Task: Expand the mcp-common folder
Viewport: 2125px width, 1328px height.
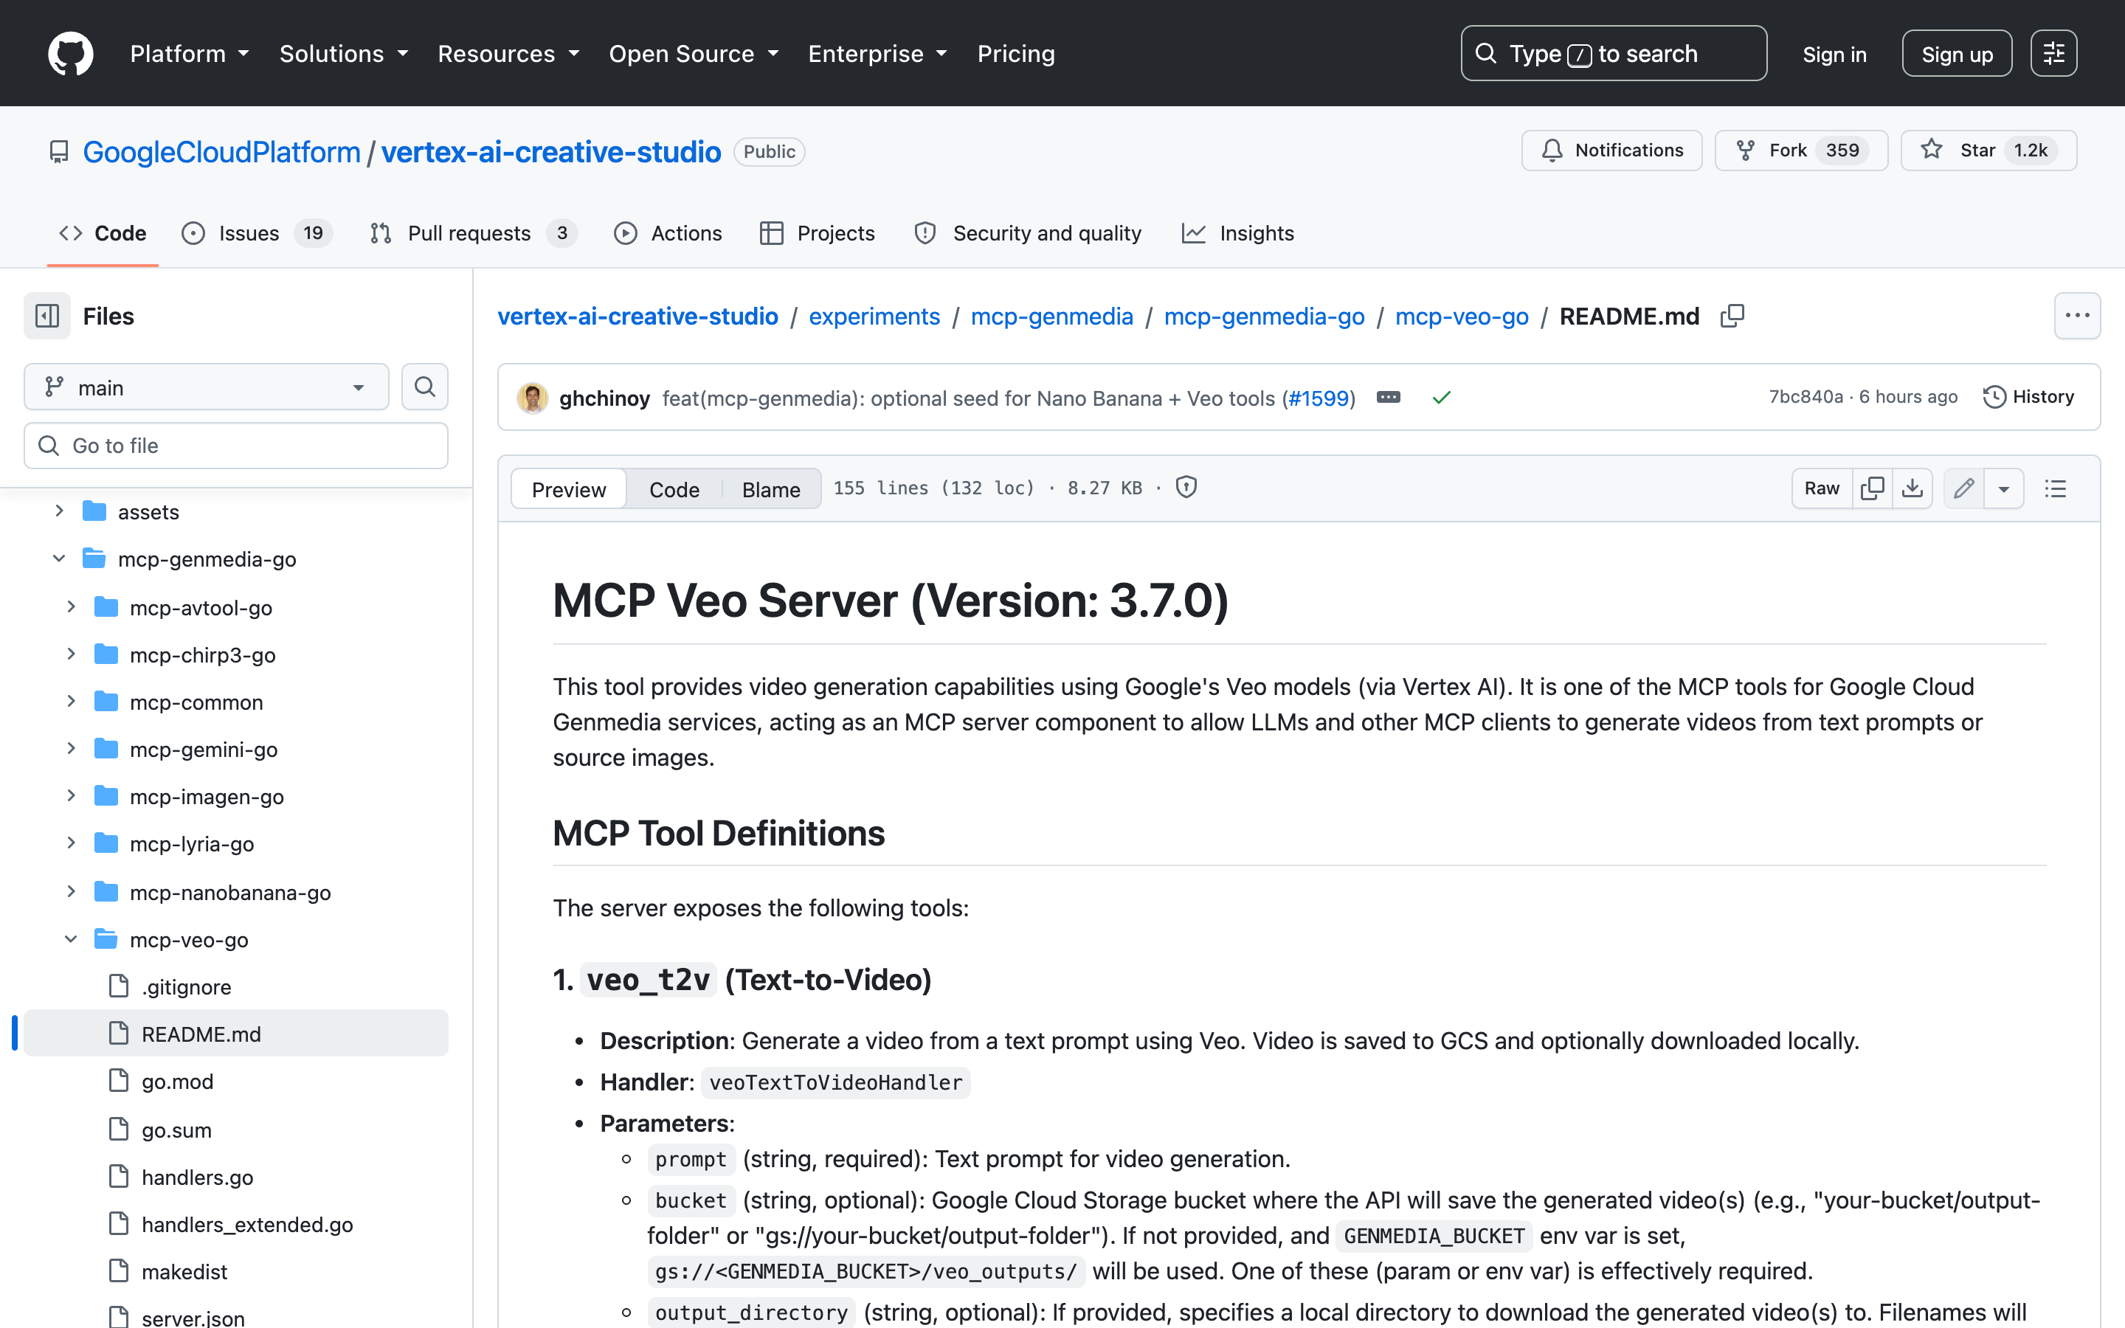Action: click(71, 702)
